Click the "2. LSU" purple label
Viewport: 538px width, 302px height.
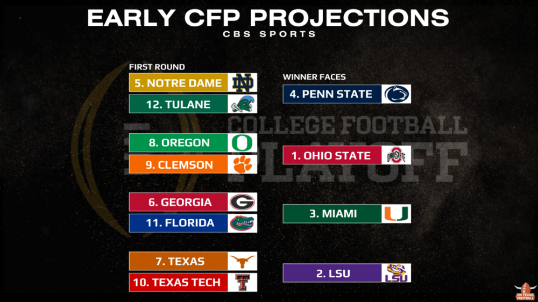[x=332, y=273]
